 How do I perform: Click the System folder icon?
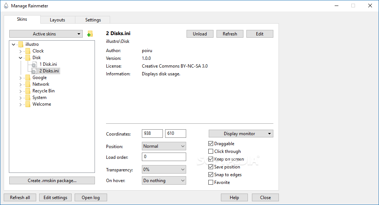click(x=28, y=98)
